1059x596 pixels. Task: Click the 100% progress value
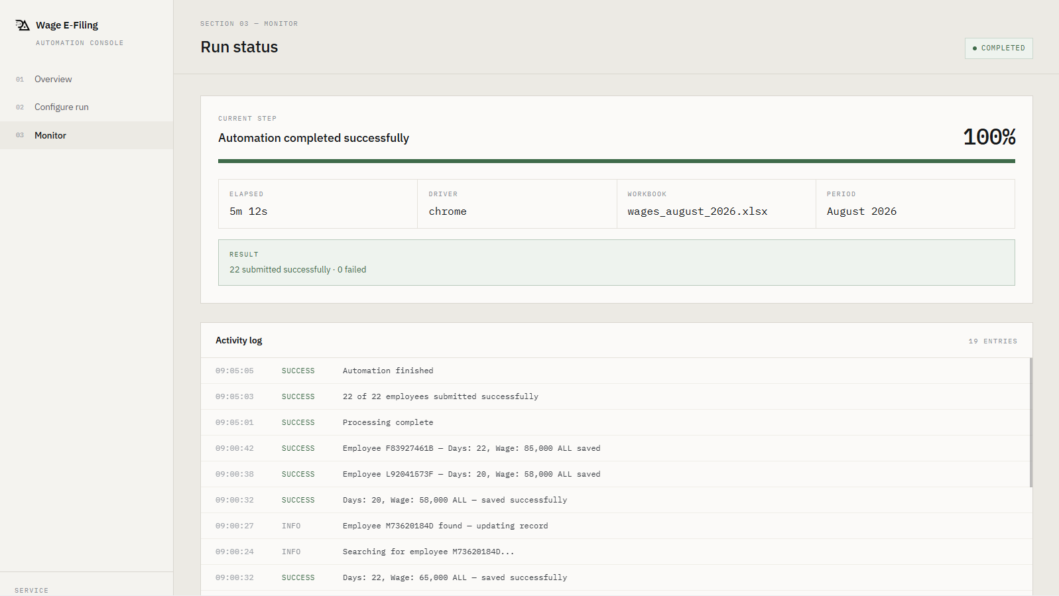coord(989,137)
